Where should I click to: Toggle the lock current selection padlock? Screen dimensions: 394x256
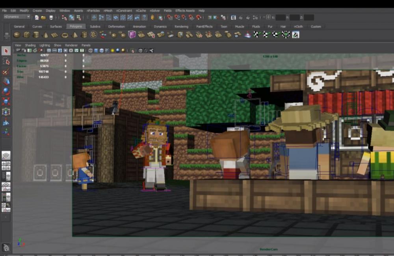[x=152, y=18]
